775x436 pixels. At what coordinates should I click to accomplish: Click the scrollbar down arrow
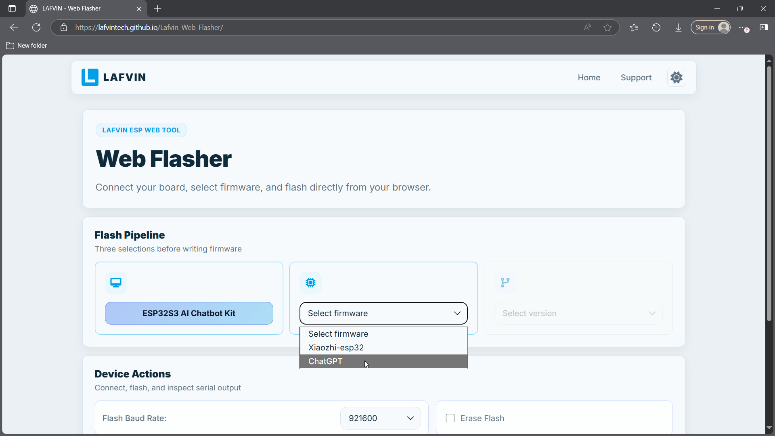click(769, 428)
